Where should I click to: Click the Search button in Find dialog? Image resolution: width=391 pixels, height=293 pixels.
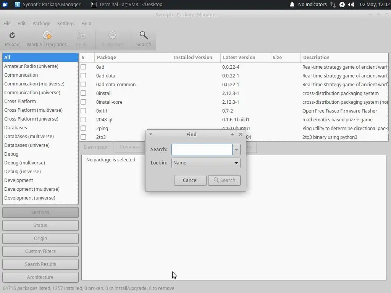tap(224, 180)
